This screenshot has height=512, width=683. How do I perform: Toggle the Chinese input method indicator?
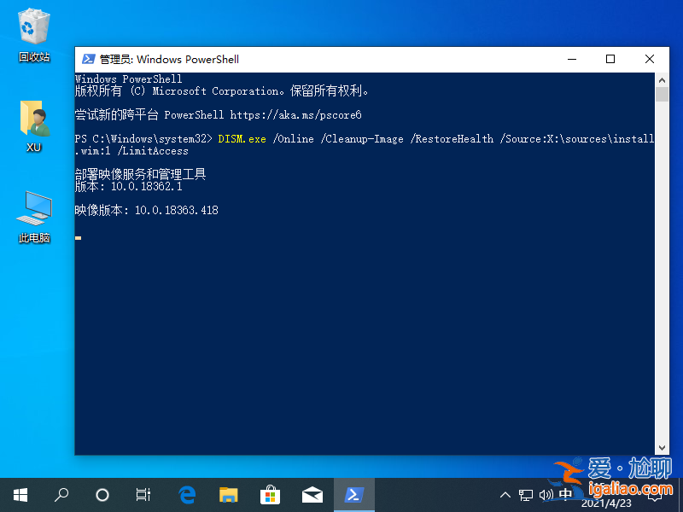coord(565,495)
